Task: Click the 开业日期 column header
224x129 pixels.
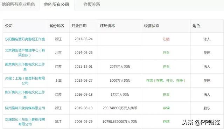Action: [79, 26]
